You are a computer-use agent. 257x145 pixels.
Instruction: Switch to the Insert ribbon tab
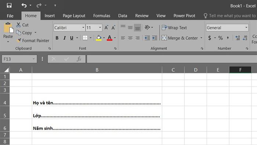coord(50,15)
